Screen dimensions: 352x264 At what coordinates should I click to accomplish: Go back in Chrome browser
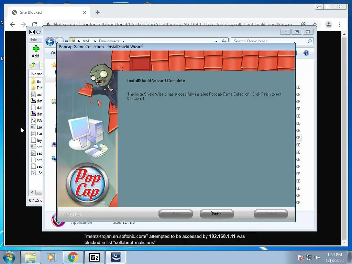[x=12, y=24]
